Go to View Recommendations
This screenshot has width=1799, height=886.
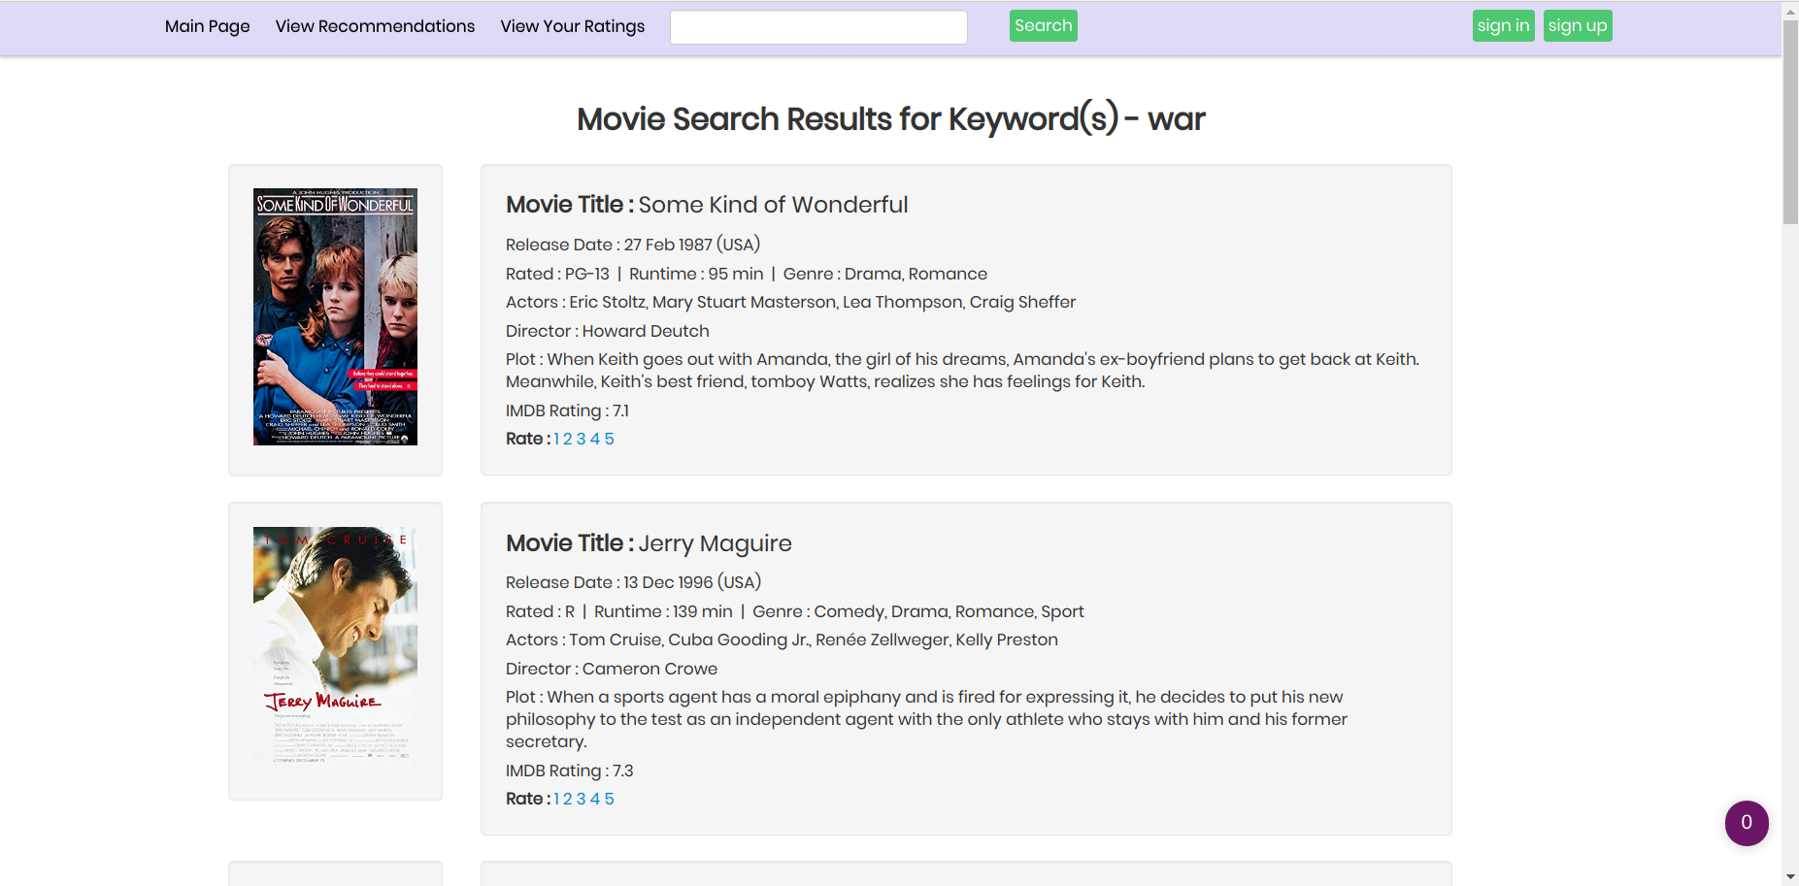[375, 26]
